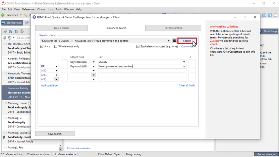Click No grouping in status bar
Image resolution: width=279 pixels, height=157 pixels.
[x=133, y=154]
